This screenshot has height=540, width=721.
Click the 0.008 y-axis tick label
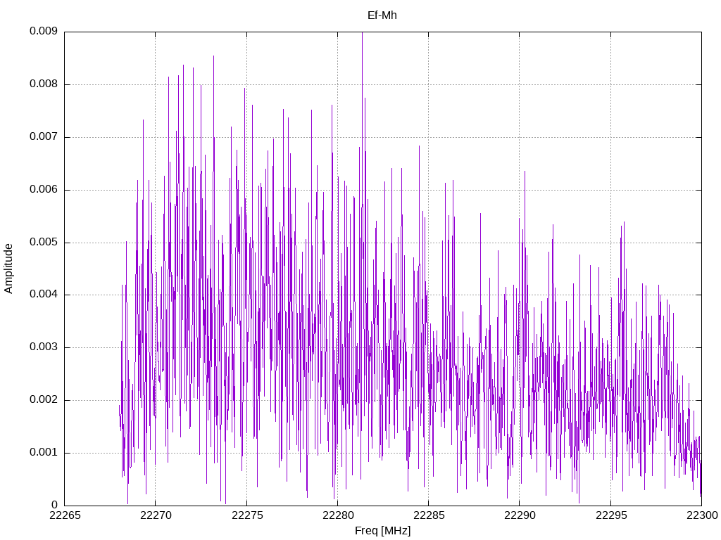(44, 84)
